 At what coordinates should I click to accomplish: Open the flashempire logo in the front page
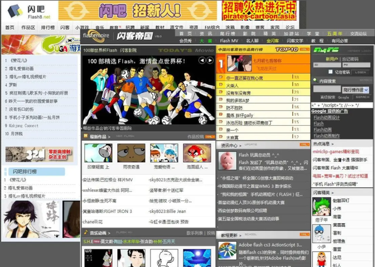96,35
